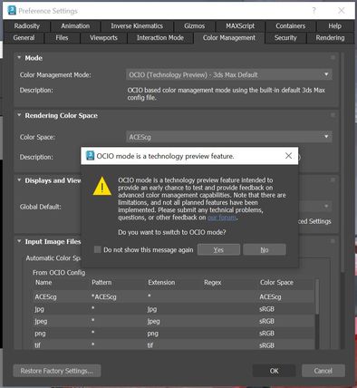This screenshot has width=357, height=388.
Task: Switch to the General tab
Action: (x=24, y=38)
